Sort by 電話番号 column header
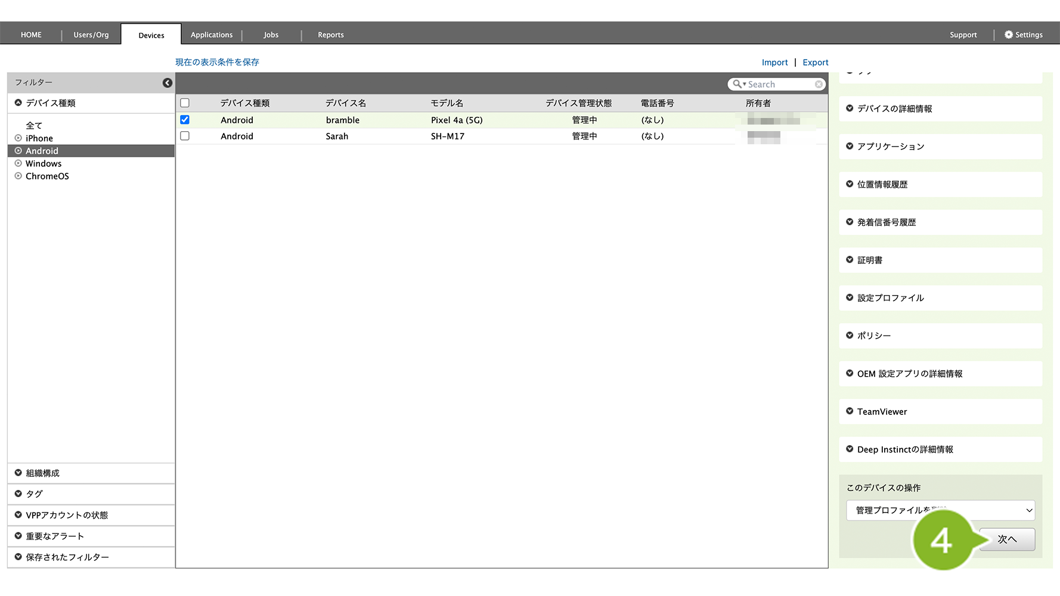 click(658, 103)
